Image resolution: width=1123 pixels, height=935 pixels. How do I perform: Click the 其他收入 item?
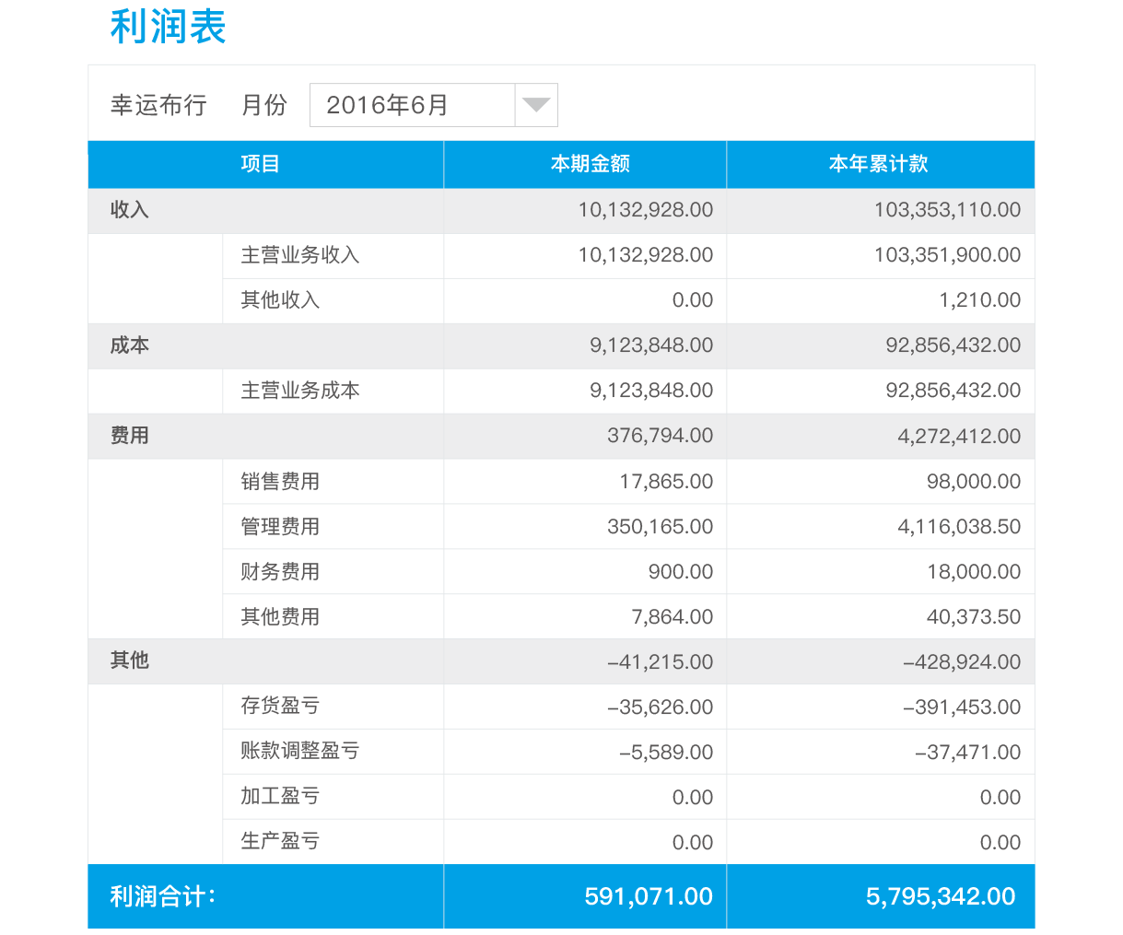coord(280,300)
